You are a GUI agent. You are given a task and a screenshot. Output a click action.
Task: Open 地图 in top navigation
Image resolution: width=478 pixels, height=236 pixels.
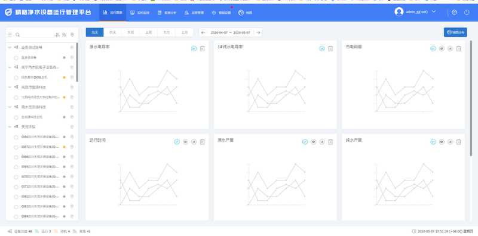click(246, 13)
